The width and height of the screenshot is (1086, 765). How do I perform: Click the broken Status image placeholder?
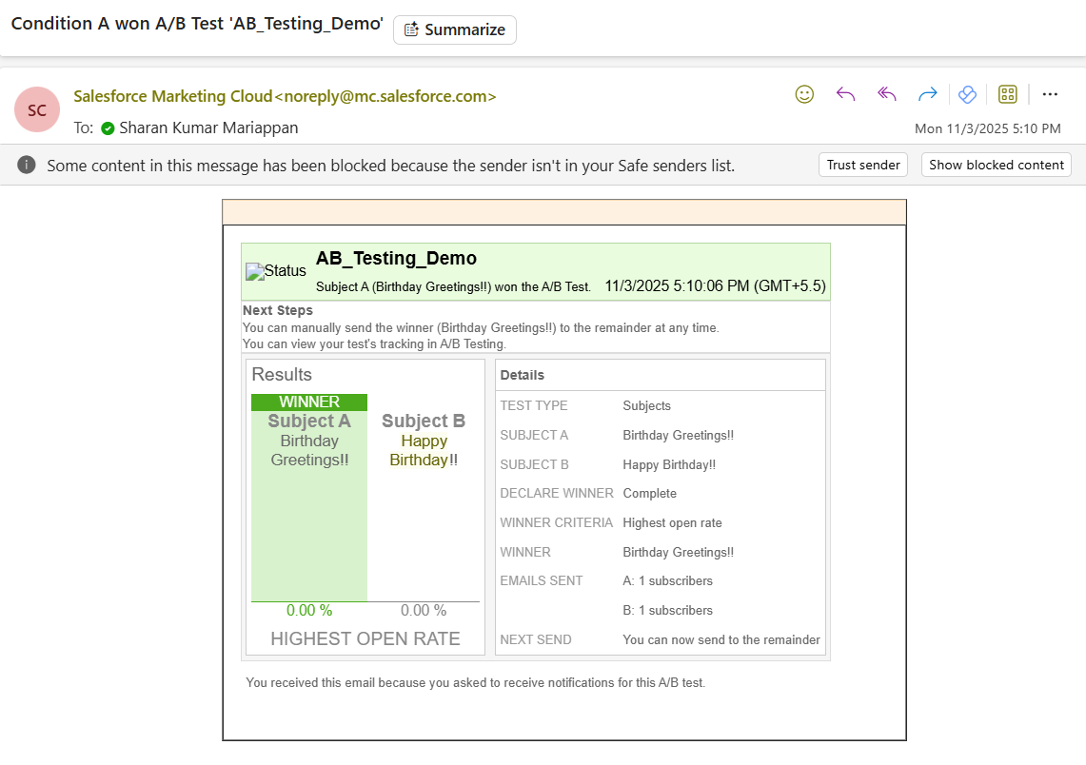pos(276,271)
